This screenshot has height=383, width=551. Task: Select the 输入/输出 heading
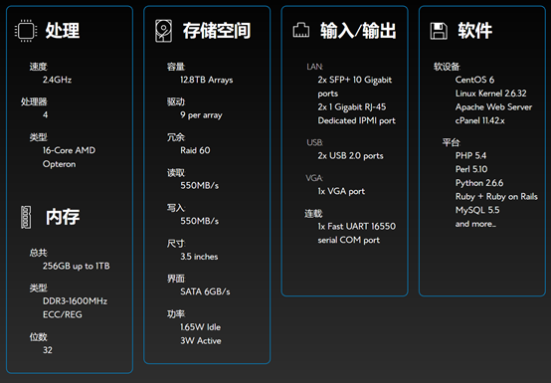358,31
